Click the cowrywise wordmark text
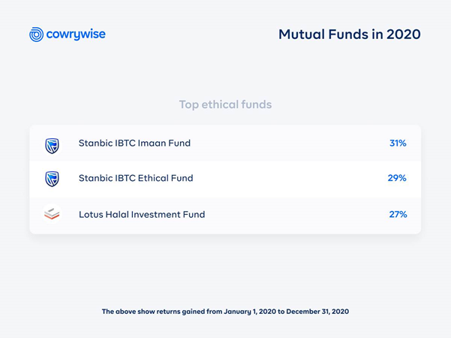The height and width of the screenshot is (338, 451). click(x=76, y=35)
